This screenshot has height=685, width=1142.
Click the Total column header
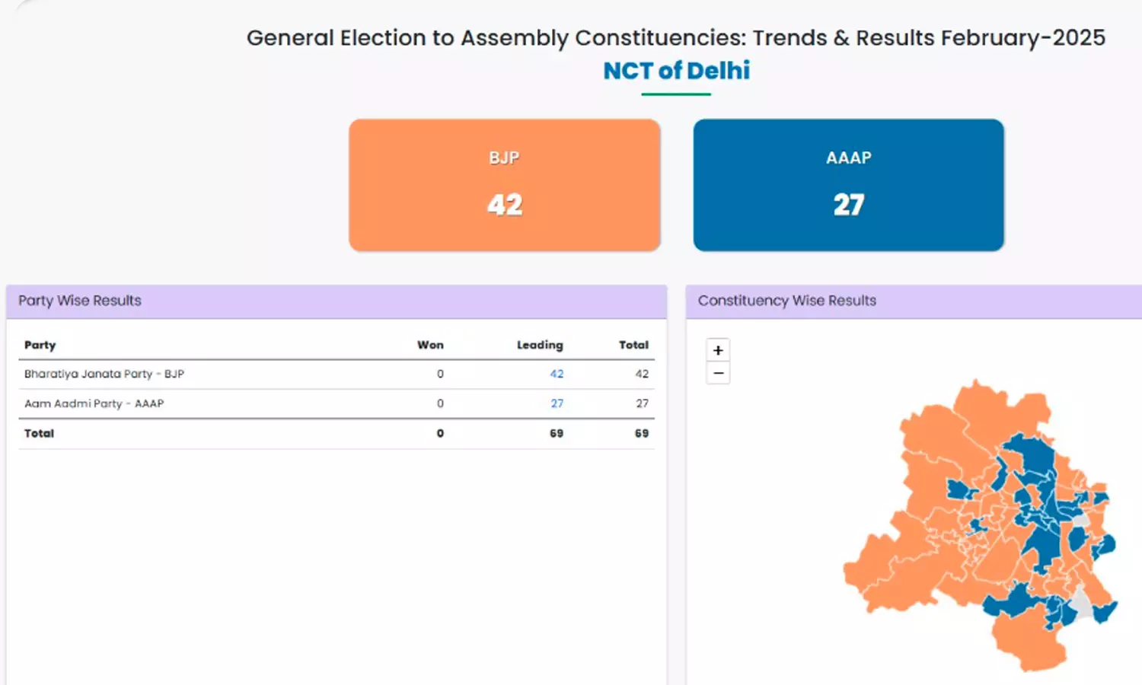click(633, 345)
